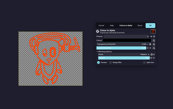The height and width of the screenshot is (109, 173).
Task: Open the blend mode group switcher dropdown
Action: 153,54
